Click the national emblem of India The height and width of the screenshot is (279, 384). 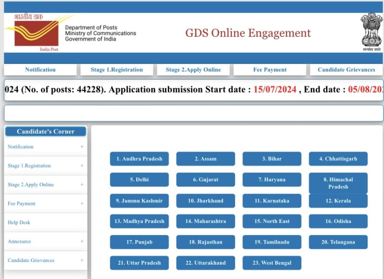pos(372,32)
